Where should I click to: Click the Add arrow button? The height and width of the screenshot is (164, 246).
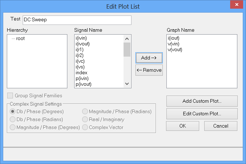149,58
